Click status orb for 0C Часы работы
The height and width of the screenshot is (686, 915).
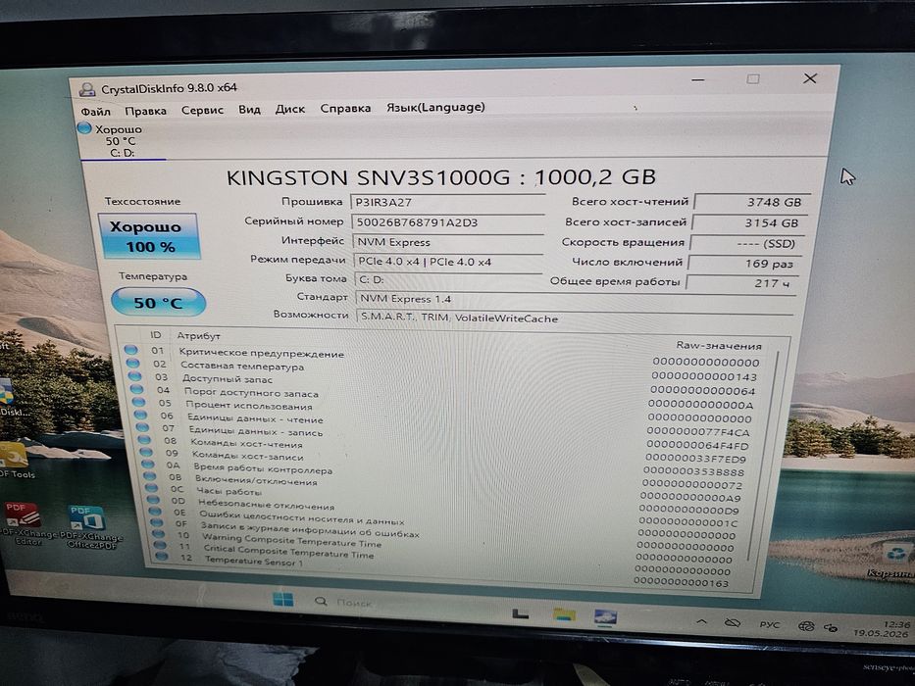[x=152, y=488]
